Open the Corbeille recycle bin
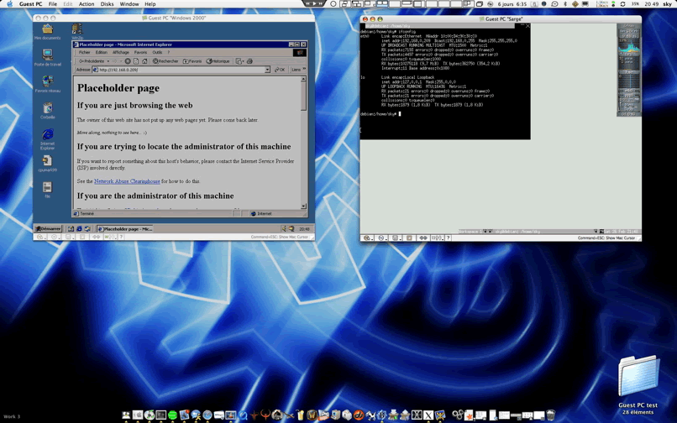This screenshot has width=677, height=423. click(47, 108)
